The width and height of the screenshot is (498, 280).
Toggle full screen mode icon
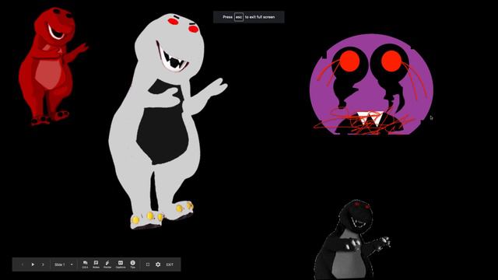click(148, 264)
